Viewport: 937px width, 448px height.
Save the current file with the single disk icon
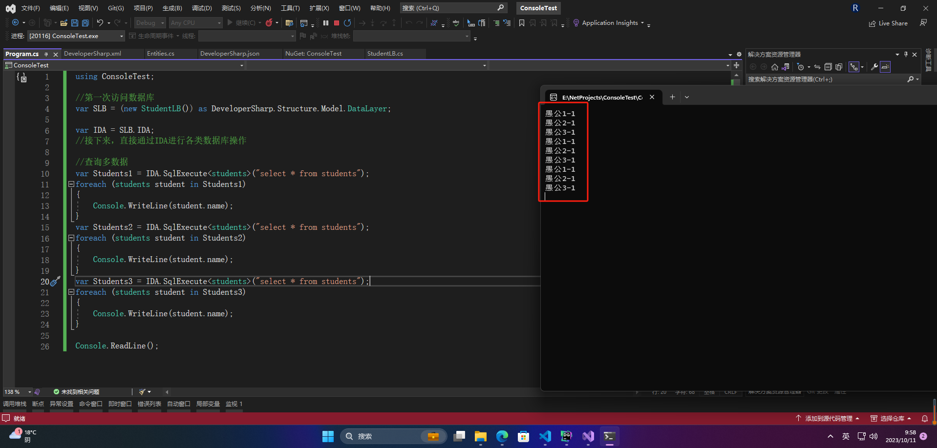(x=75, y=23)
